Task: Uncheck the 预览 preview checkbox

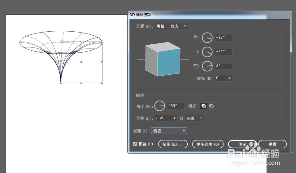Action: [135, 144]
